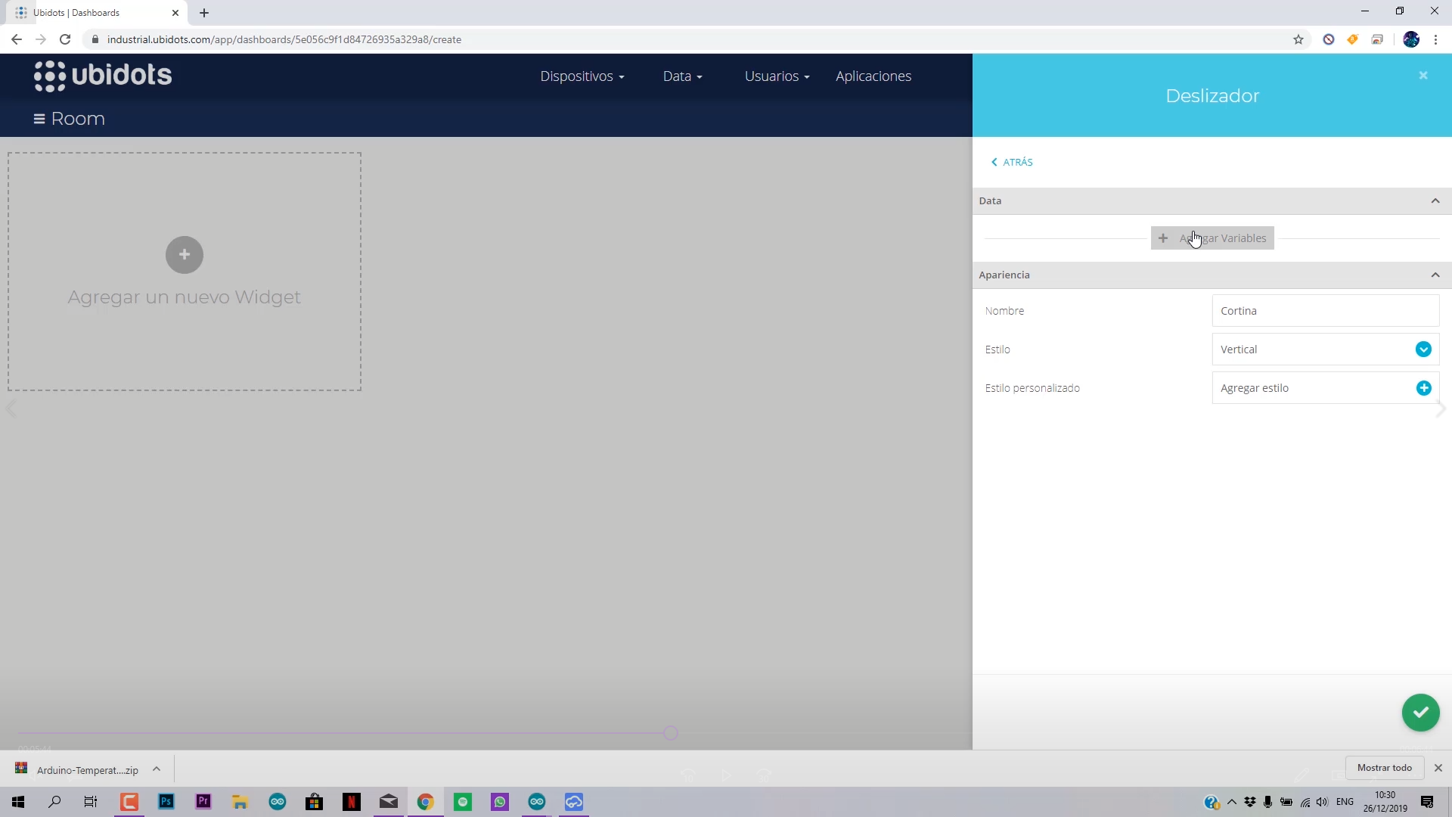Click the address bar URL
The image size is (1452, 817).
[284, 39]
